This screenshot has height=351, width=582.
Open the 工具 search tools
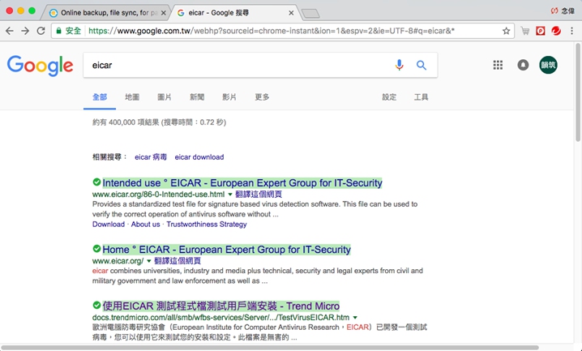[421, 97]
